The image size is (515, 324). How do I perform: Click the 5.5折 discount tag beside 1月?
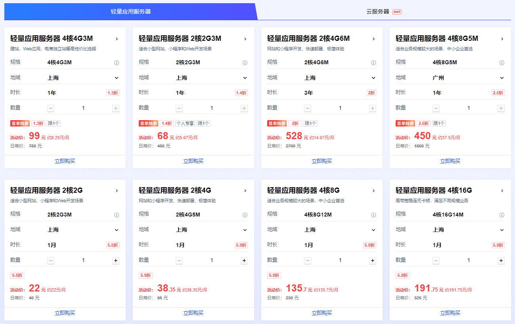coord(113,245)
